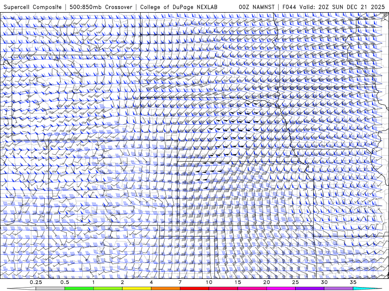
Task: Select the cyan color bar end arrow
Action: 368,289
